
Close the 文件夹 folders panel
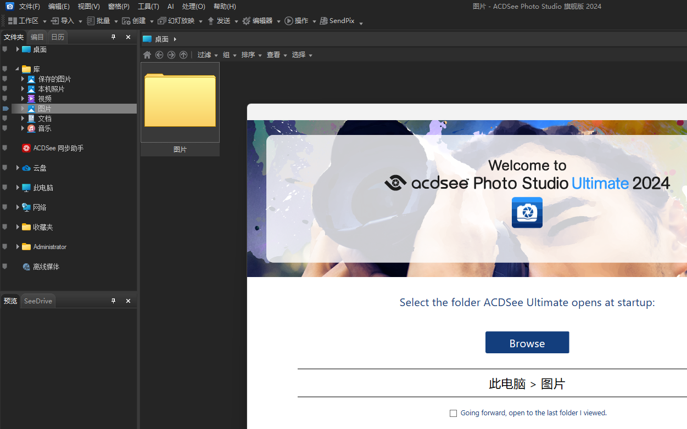tap(128, 37)
